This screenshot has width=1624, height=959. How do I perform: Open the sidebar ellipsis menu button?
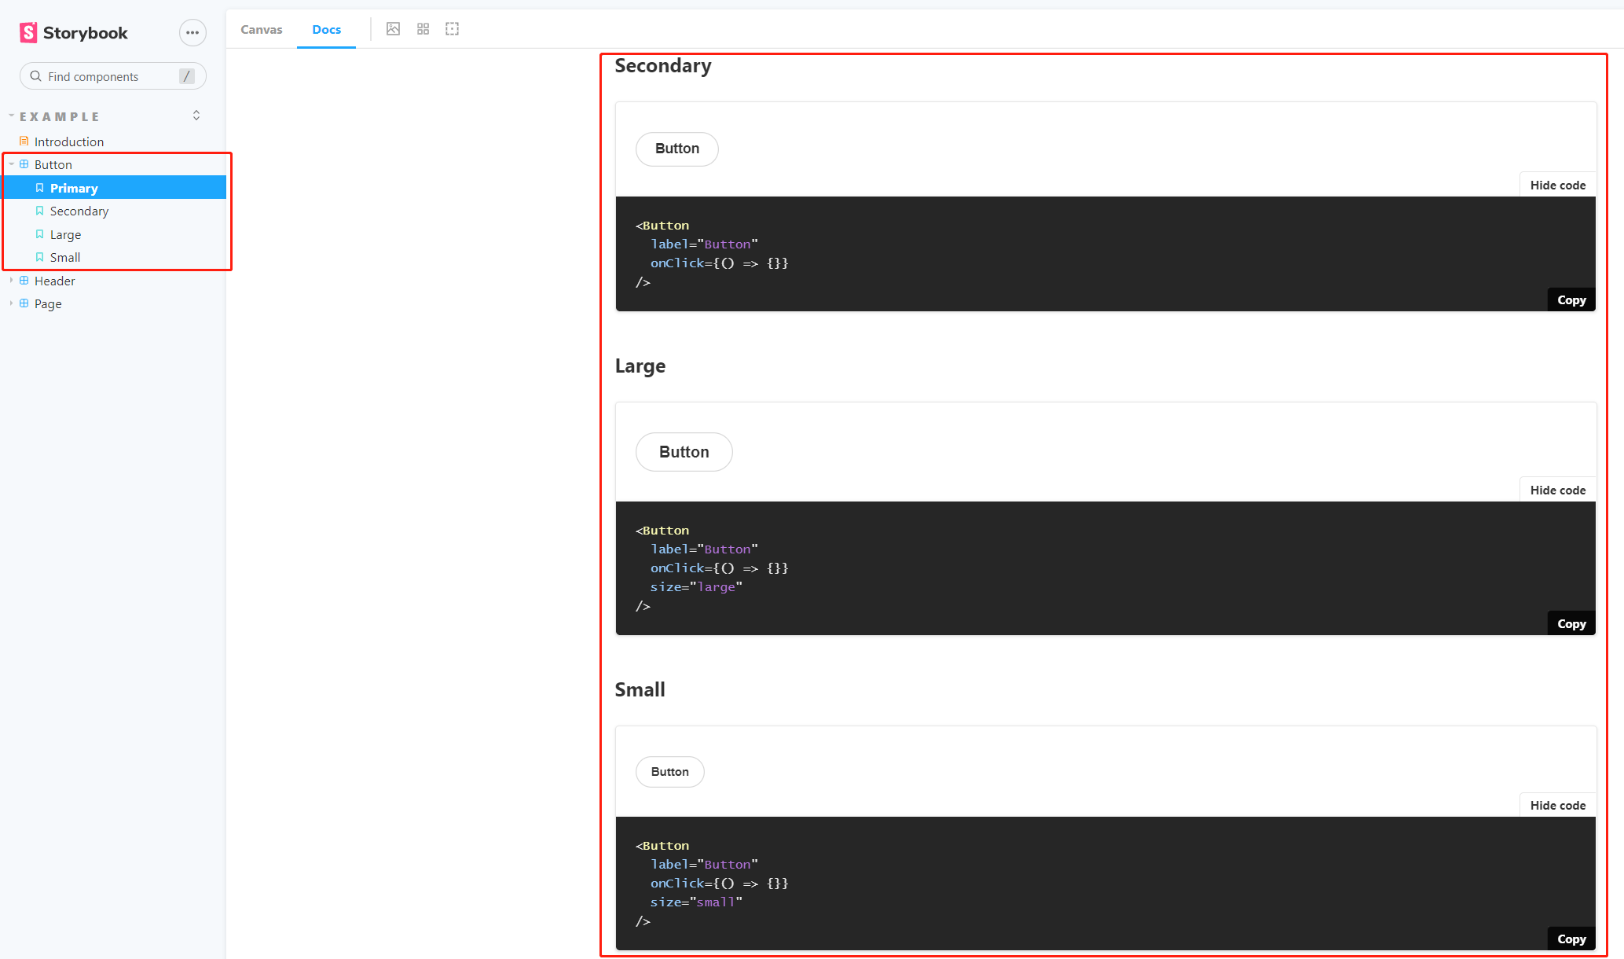[x=192, y=32]
